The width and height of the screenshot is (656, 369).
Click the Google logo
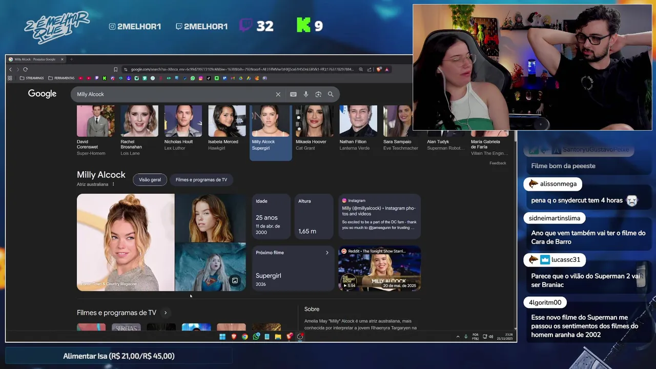click(42, 94)
